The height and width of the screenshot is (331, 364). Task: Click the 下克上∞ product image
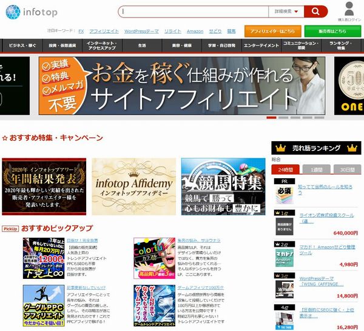(x=44, y=258)
